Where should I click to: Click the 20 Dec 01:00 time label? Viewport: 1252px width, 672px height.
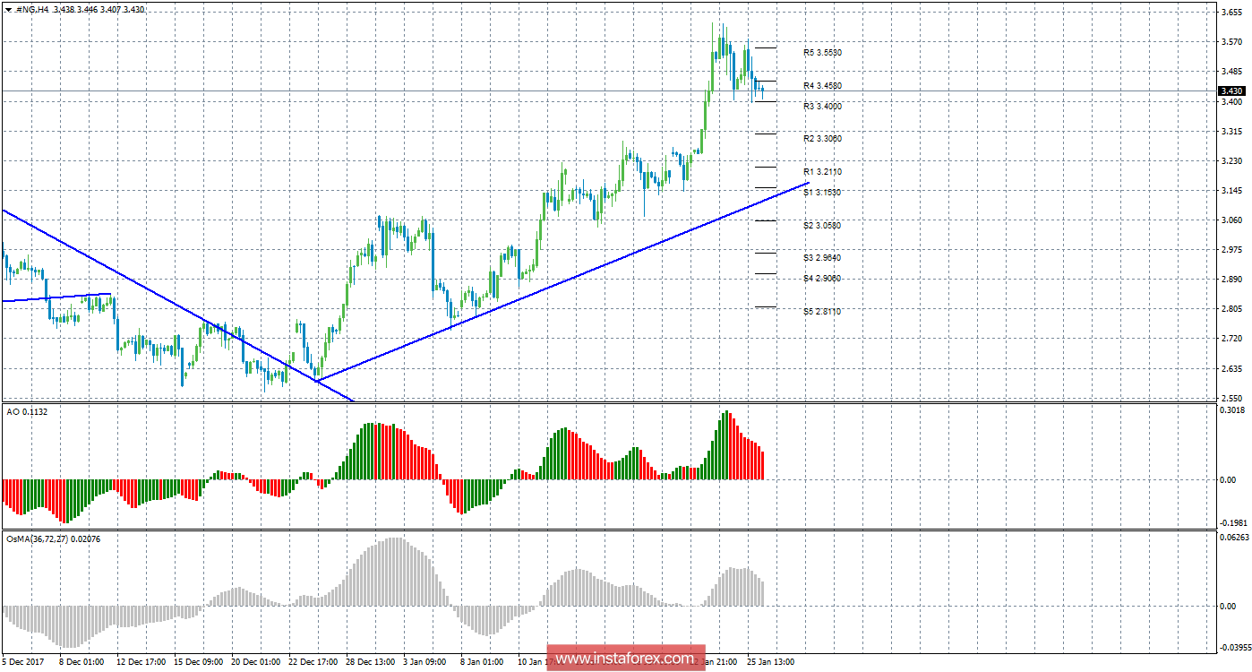[x=256, y=662]
